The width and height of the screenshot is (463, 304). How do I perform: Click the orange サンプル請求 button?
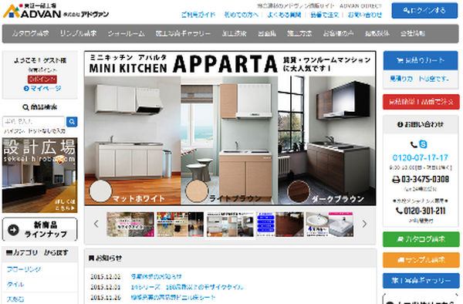click(x=421, y=260)
